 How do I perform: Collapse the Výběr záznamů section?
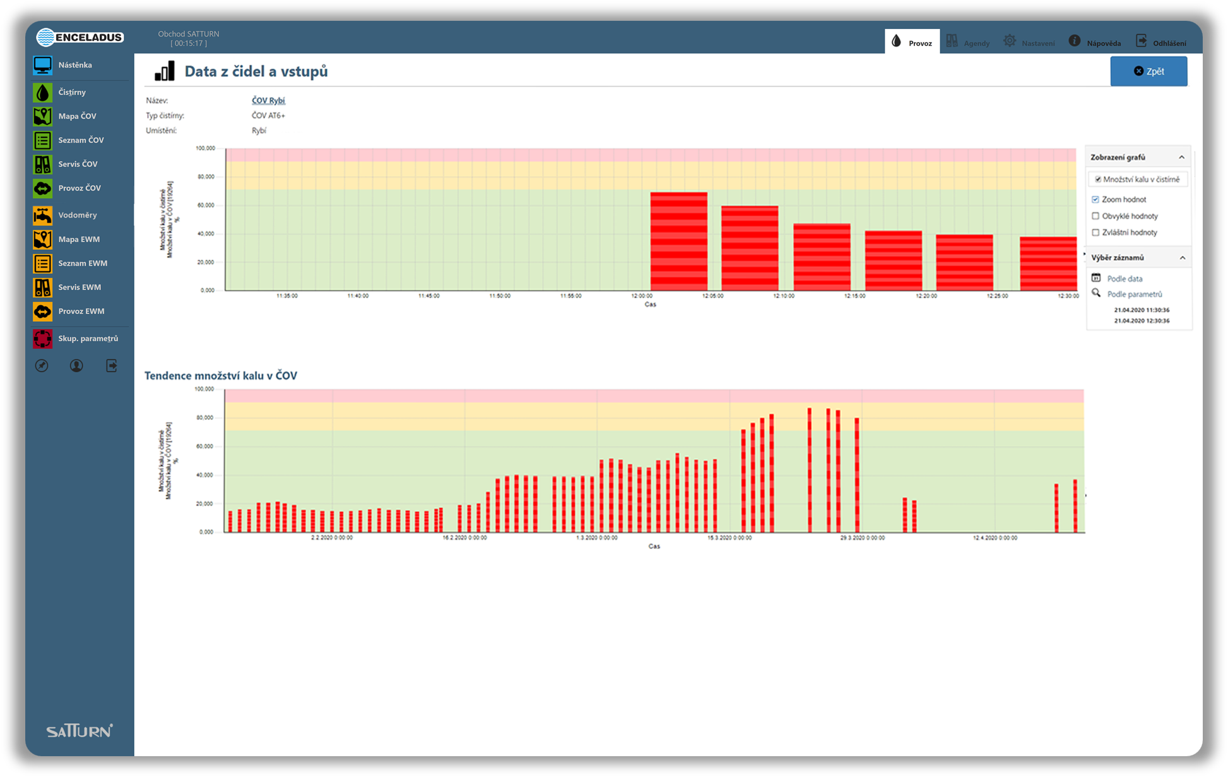click(x=1182, y=257)
